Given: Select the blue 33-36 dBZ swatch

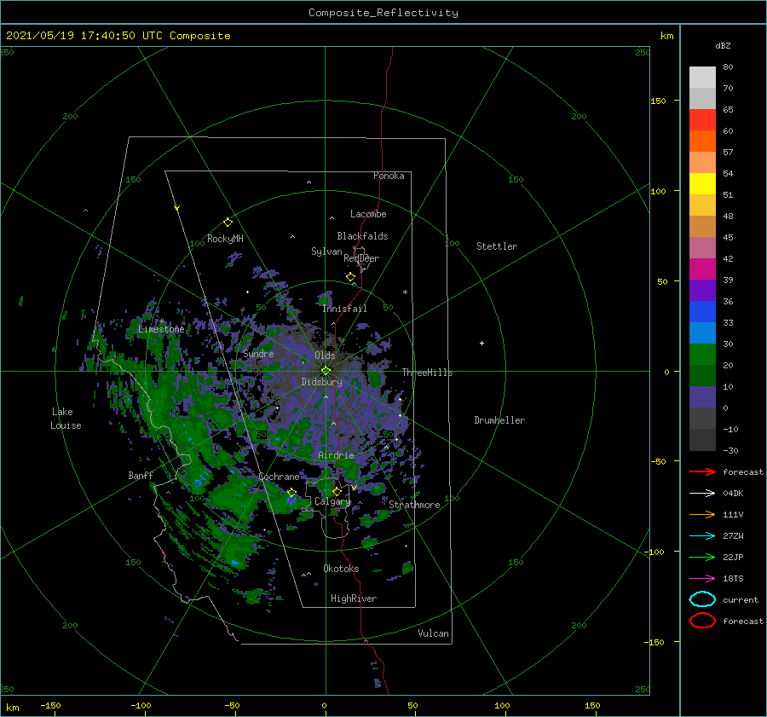Looking at the screenshot, I should coord(702,312).
